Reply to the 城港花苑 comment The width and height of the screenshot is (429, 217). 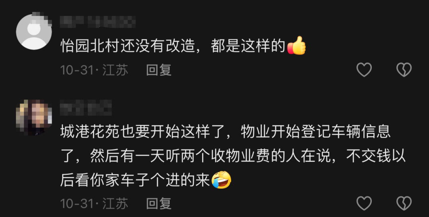[x=158, y=204]
